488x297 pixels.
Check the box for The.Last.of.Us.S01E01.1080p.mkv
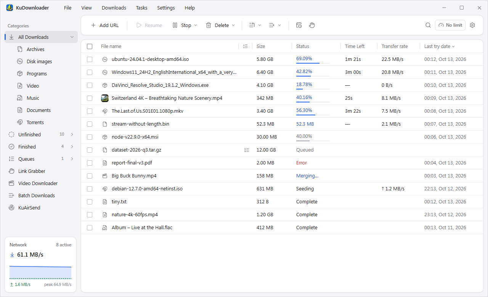point(90,111)
